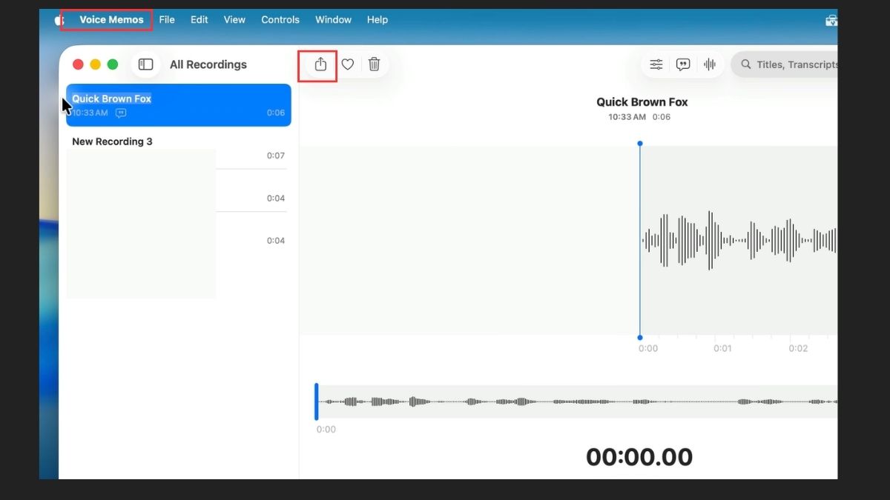Screen dimensions: 890x500
Task: Open the Window menu
Action: point(333,20)
